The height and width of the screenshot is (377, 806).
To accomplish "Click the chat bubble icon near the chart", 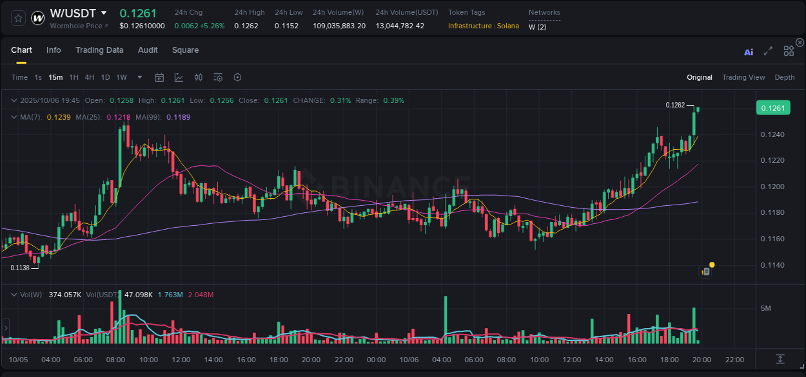I will tap(705, 271).
